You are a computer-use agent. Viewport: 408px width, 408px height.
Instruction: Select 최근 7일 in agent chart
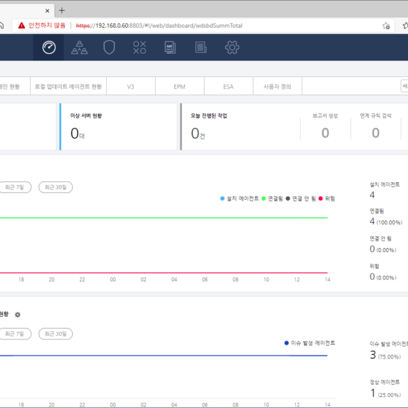(15, 187)
